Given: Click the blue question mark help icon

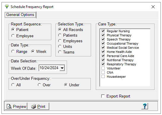Looking at the screenshot, I should pyautogui.click(x=145, y=106).
